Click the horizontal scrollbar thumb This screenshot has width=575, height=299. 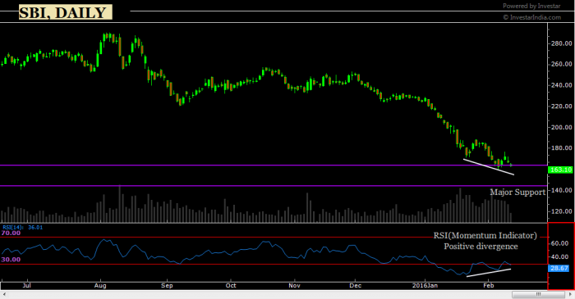click(539, 294)
